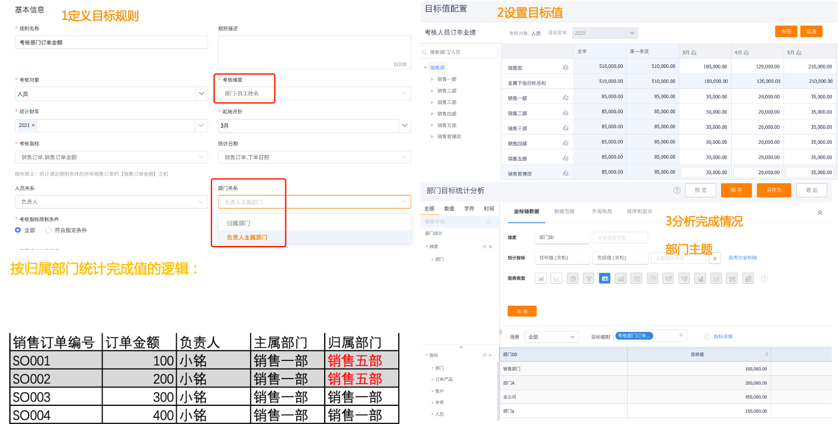Select the 全部 radio option
This screenshot has width=838, height=424.
click(18, 230)
